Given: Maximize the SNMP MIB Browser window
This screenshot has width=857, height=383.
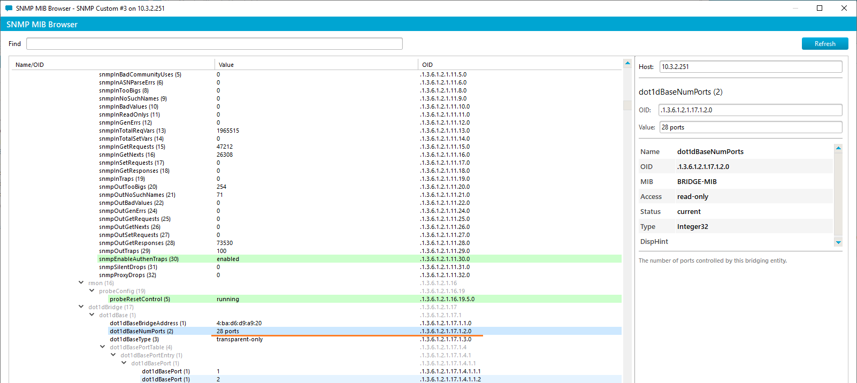Looking at the screenshot, I should [820, 8].
